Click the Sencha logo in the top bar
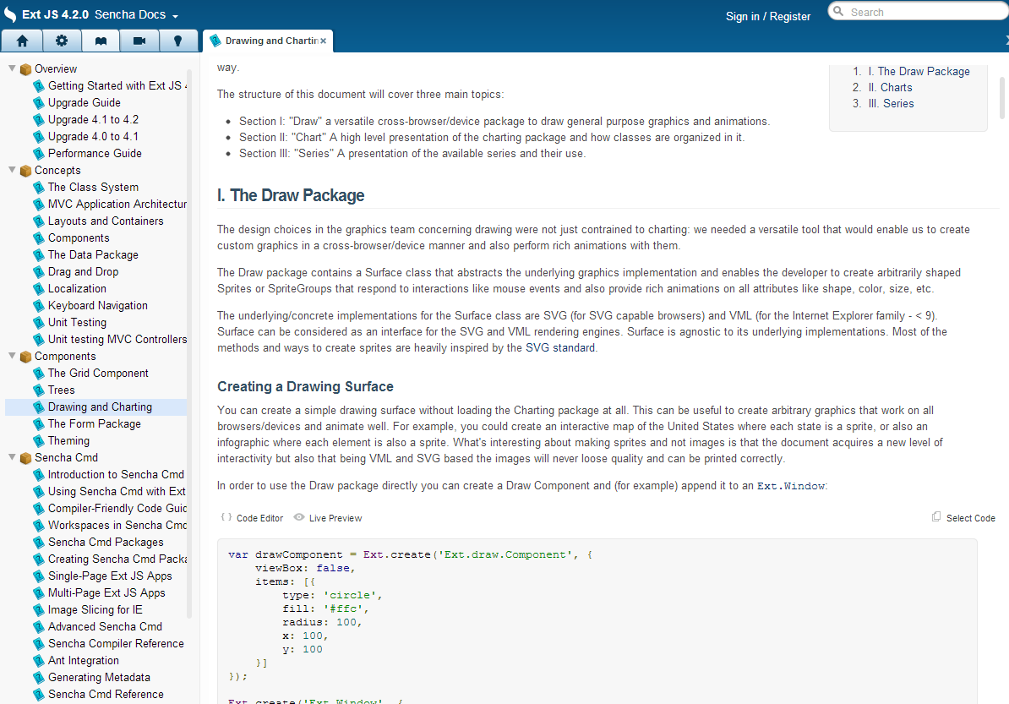This screenshot has height=704, width=1009. [11, 14]
